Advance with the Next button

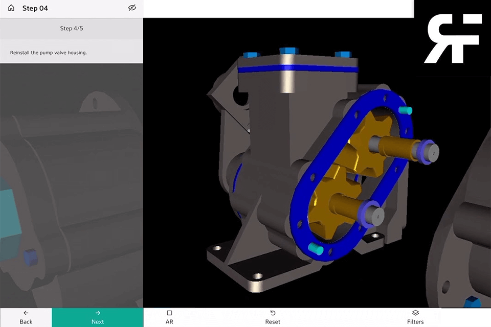tap(98, 317)
